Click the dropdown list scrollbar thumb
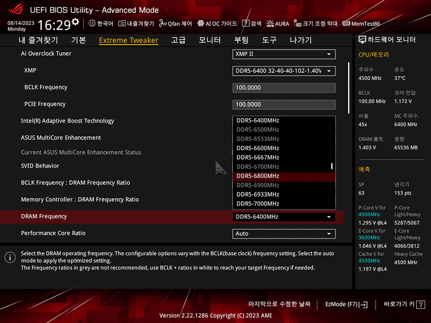The width and height of the screenshot is (431, 323). coord(332,166)
